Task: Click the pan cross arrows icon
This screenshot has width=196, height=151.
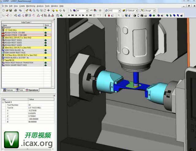Action: (x=48, y=10)
